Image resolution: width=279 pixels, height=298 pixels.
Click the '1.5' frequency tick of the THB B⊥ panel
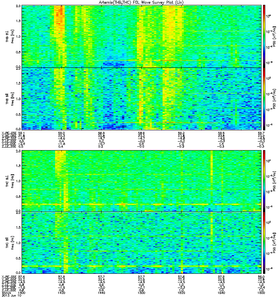(18, 21)
